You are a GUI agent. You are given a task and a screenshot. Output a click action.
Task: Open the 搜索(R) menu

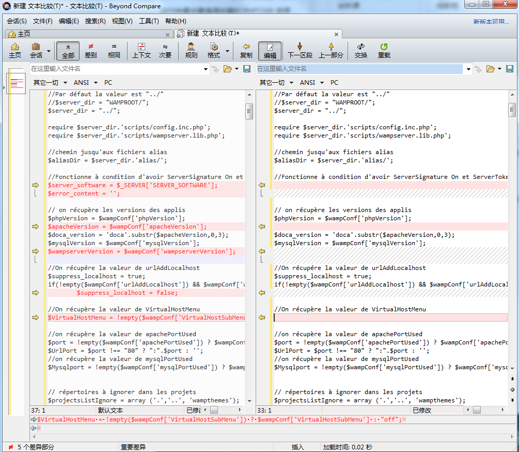click(95, 21)
